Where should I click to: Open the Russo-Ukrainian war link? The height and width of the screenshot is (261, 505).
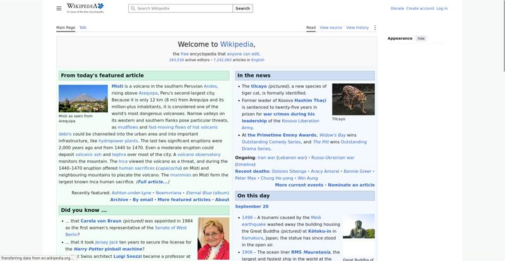click(333, 158)
